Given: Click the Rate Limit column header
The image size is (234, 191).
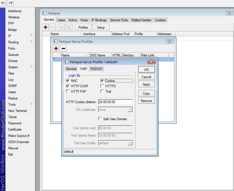Looking at the screenshot, I should pos(154,55).
